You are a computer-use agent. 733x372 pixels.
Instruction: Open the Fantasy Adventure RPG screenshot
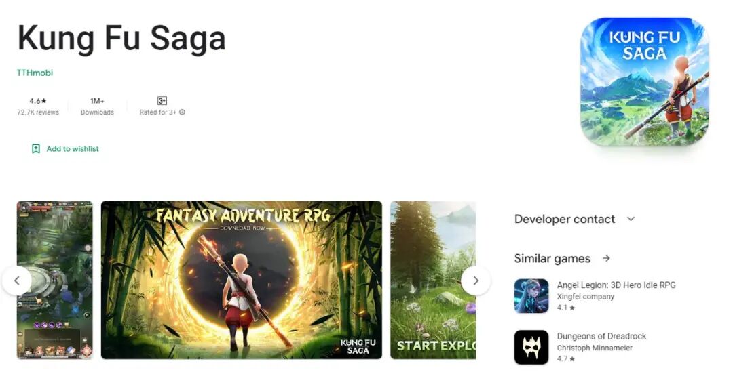[x=241, y=280]
